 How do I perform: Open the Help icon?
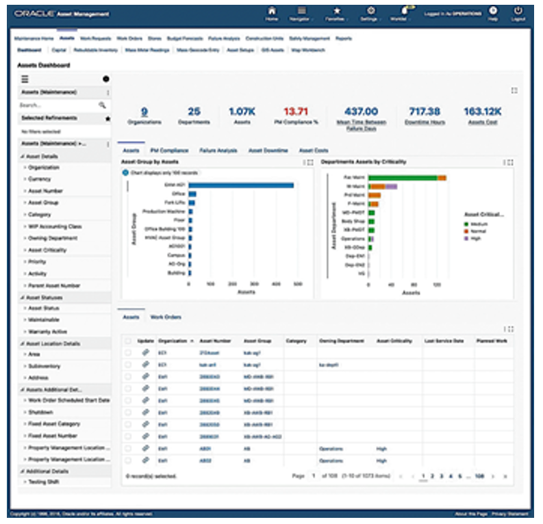[x=493, y=10]
